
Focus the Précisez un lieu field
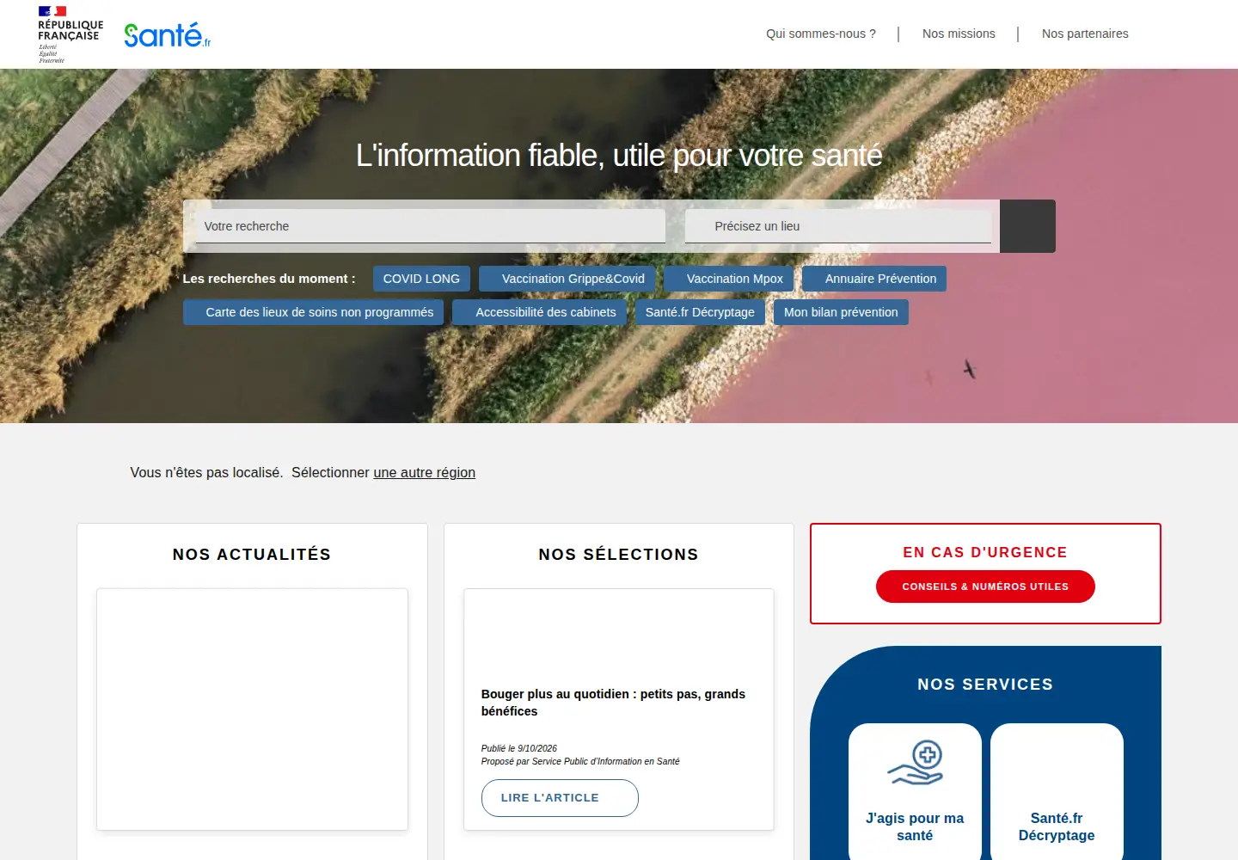(x=838, y=226)
